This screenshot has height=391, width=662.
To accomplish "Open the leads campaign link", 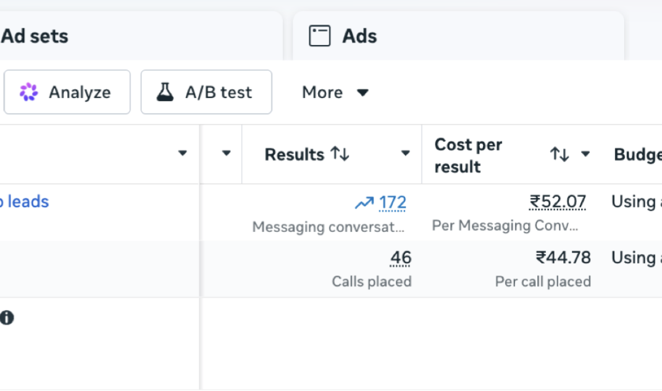I will (x=25, y=202).
